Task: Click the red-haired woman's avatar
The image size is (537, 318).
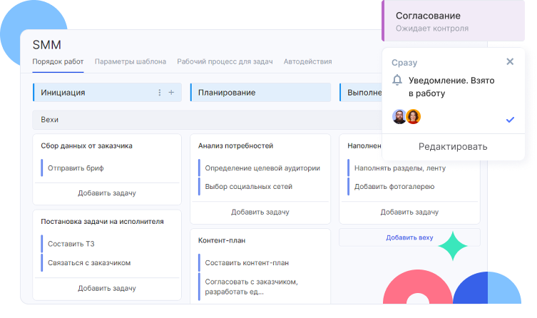Action: pos(413,117)
